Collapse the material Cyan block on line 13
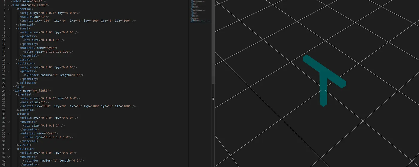The width and height of the screenshot is (419, 167). [x=8, y=48]
